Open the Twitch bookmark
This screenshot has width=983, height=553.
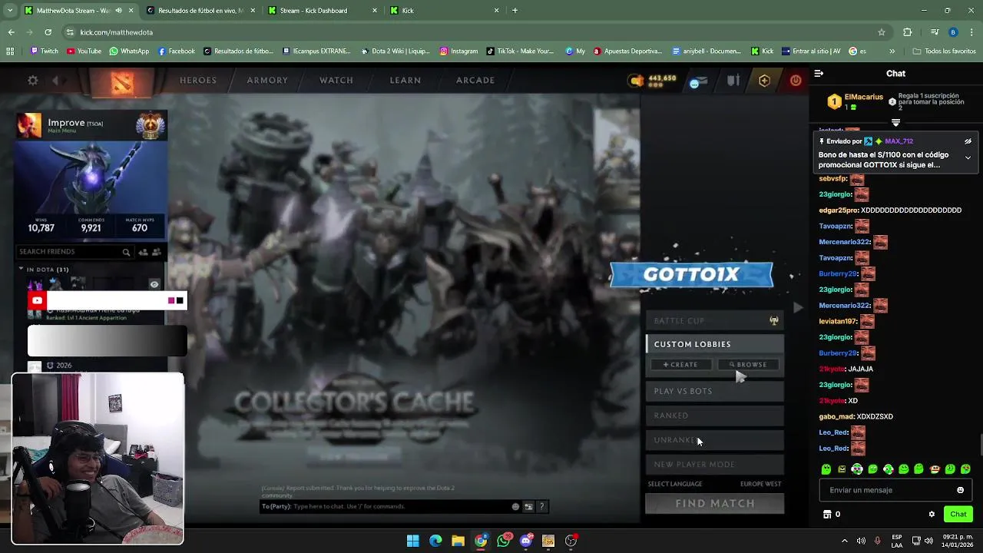45,51
